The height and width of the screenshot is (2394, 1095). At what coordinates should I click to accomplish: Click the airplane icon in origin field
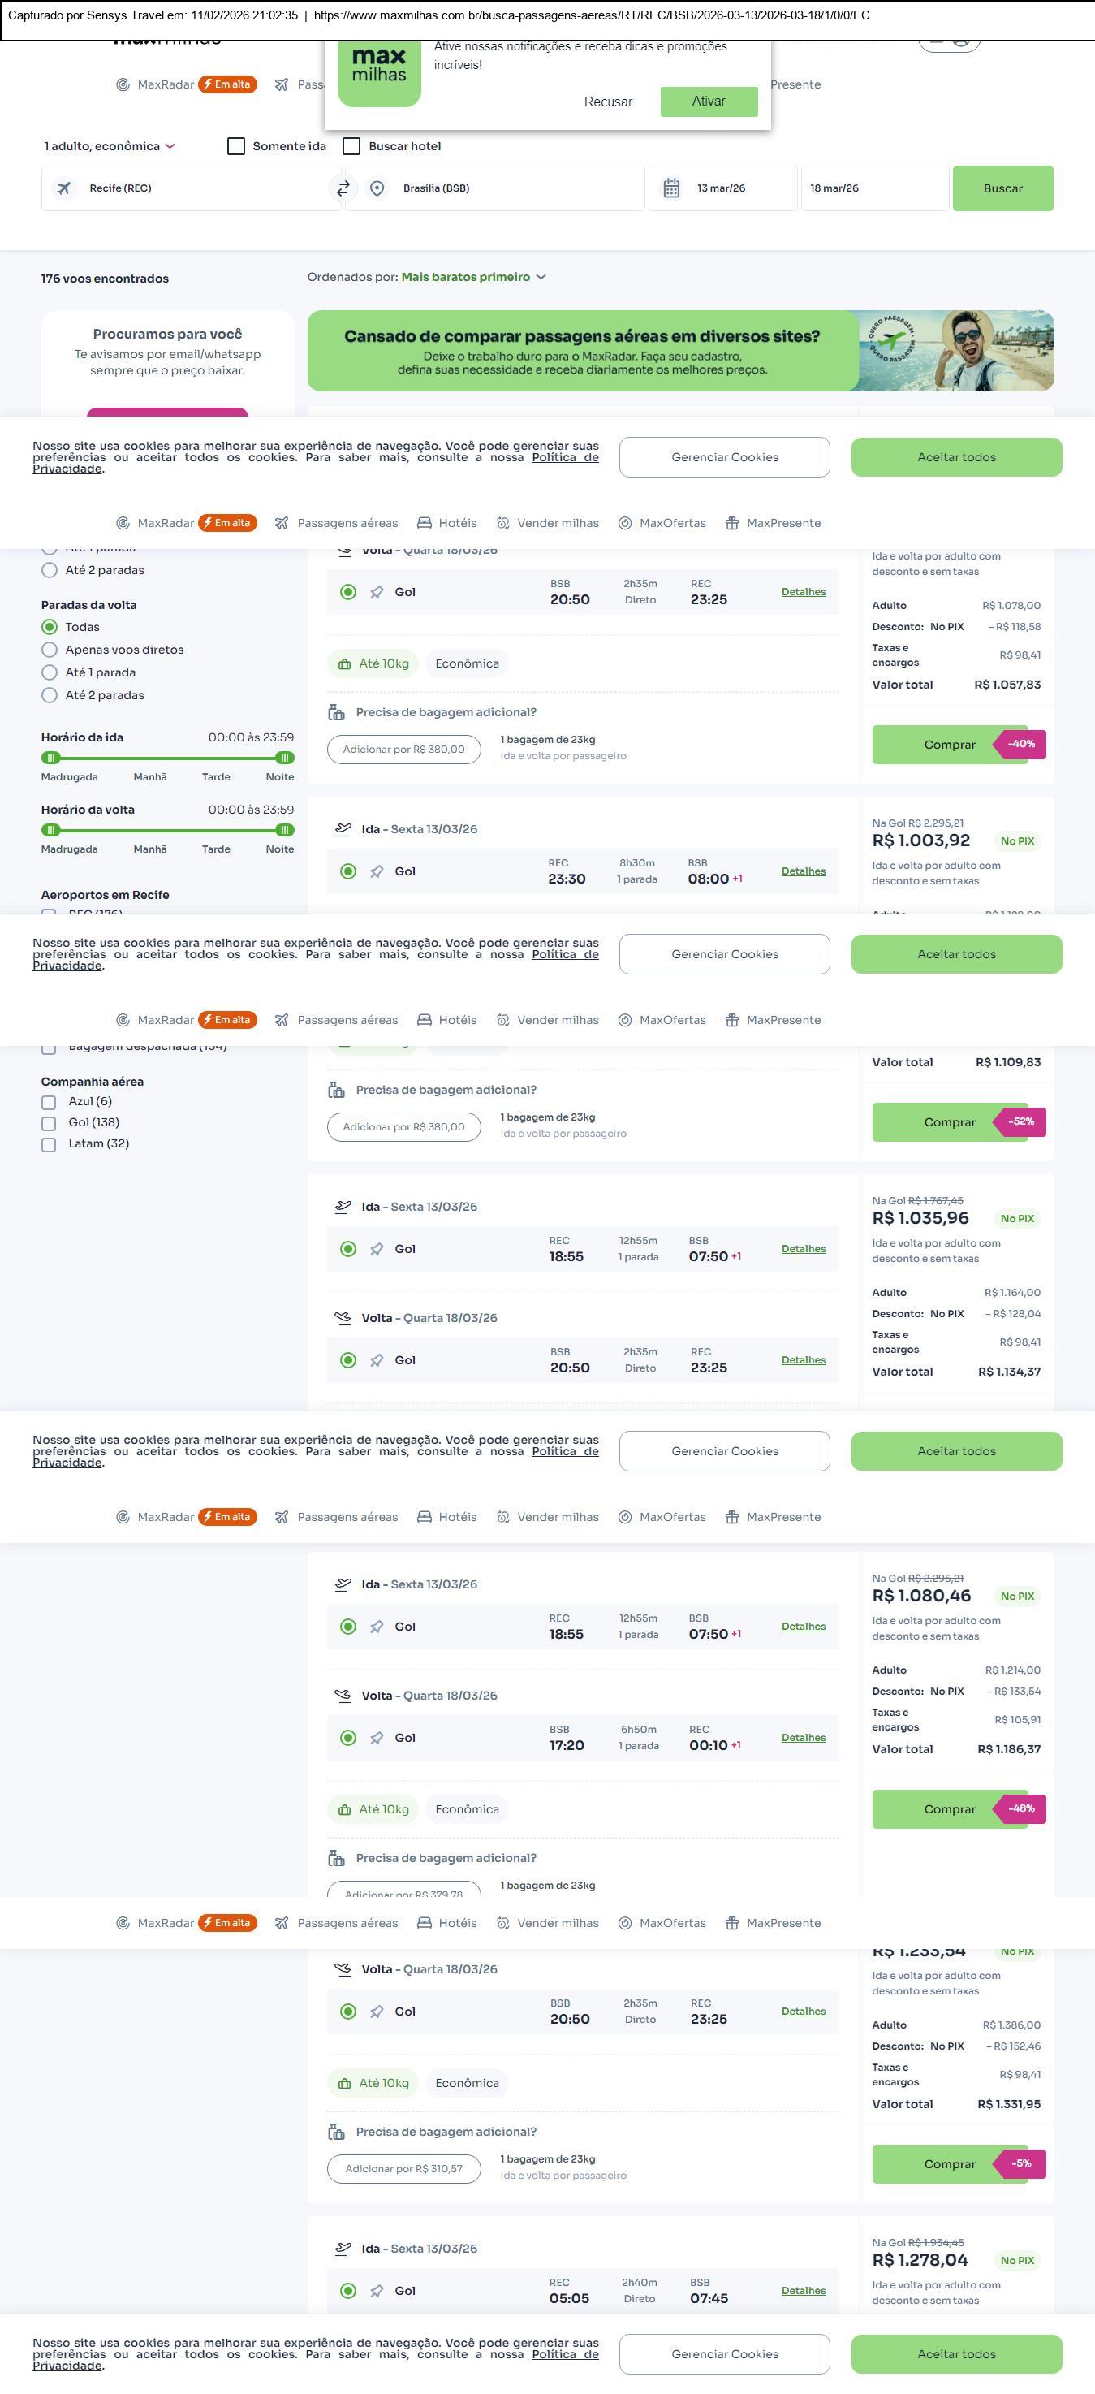(64, 188)
